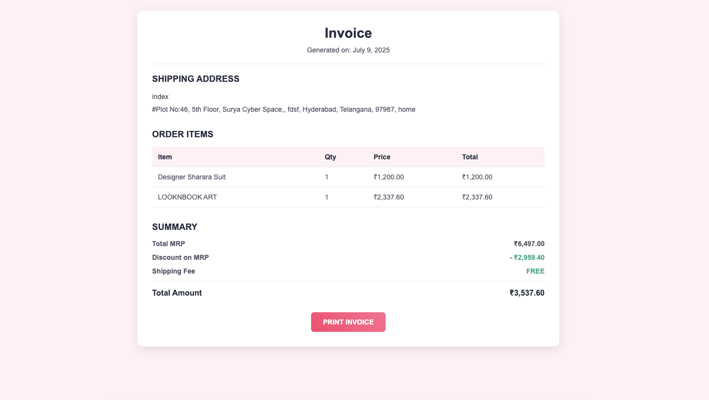Select the Generated on July 9, 2025 text

click(x=348, y=50)
